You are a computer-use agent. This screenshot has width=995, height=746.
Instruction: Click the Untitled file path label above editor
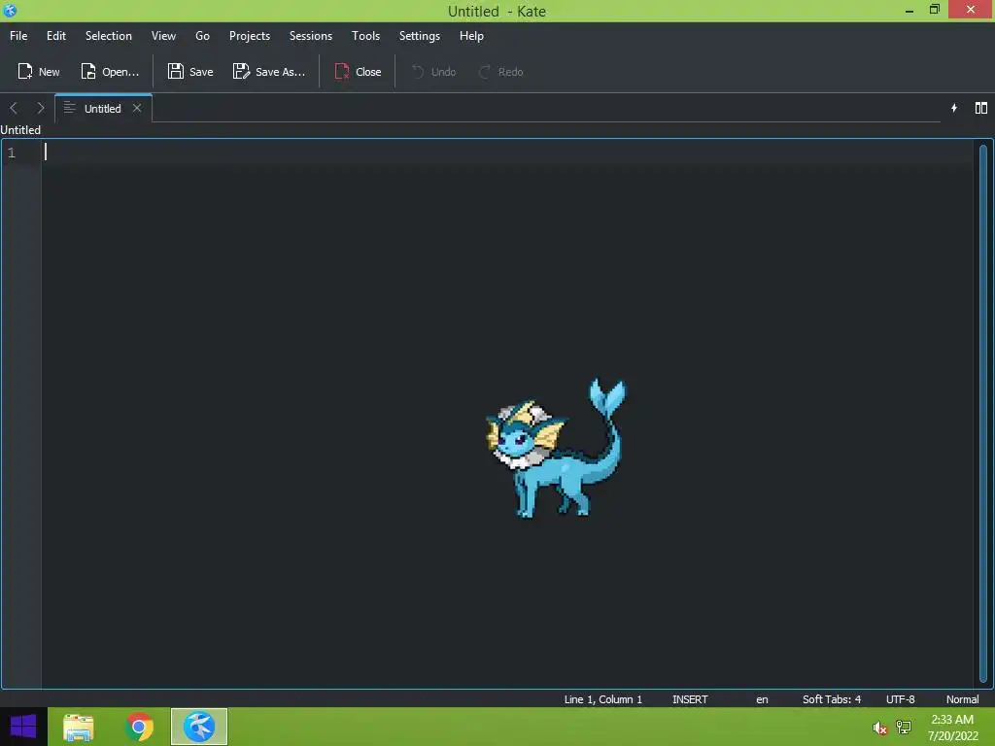(20, 130)
